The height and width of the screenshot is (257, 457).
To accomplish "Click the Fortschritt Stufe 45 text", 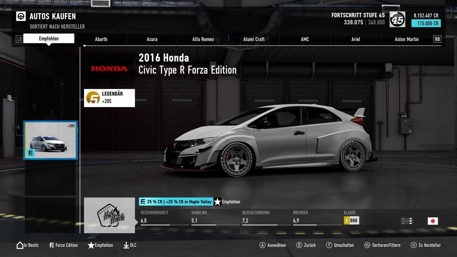I will click(358, 15).
